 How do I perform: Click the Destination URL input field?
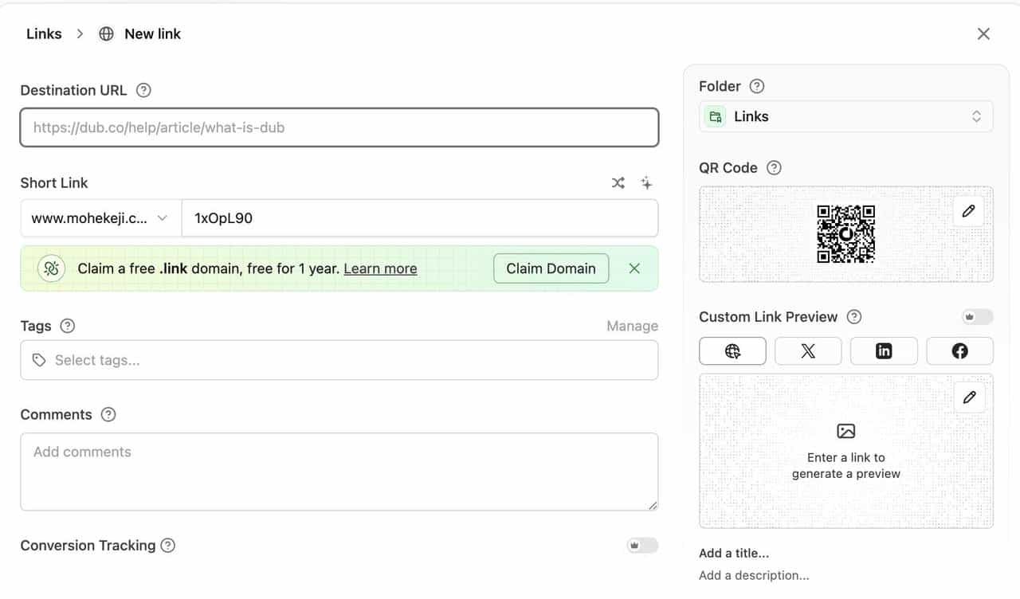[339, 127]
